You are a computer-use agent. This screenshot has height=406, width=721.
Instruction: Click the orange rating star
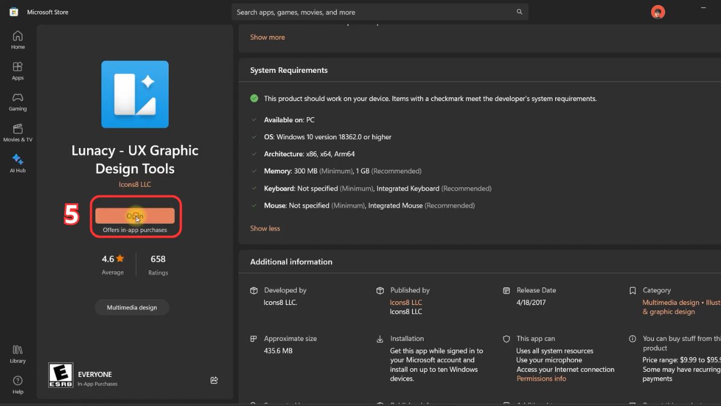tap(120, 259)
